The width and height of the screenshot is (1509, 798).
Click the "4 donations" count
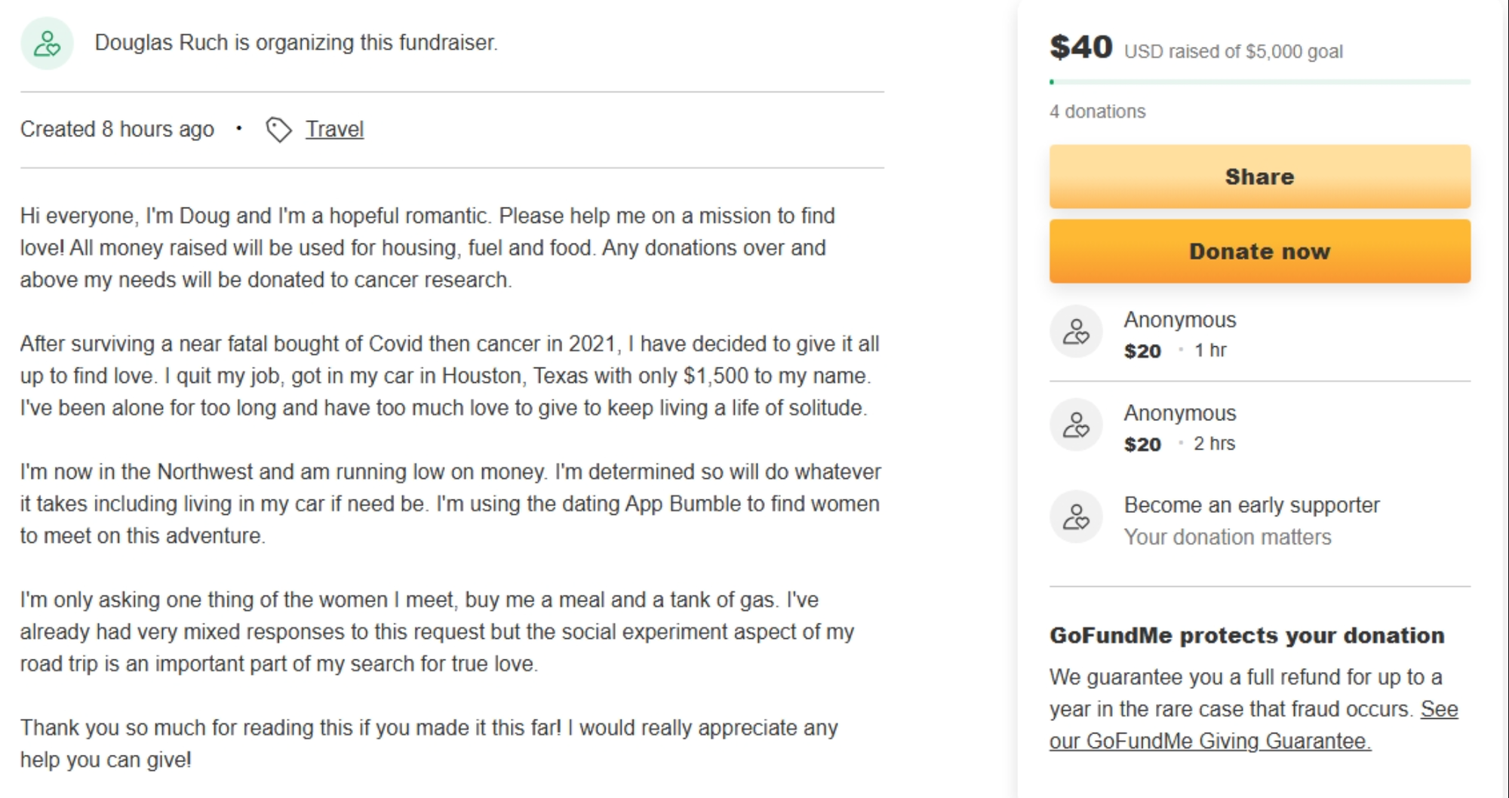point(1097,112)
